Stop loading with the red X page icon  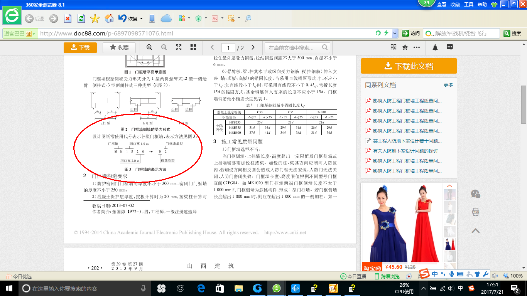[x=68, y=18]
